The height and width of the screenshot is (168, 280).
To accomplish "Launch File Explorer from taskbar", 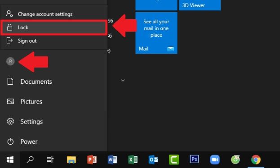I will click(x=71, y=159).
